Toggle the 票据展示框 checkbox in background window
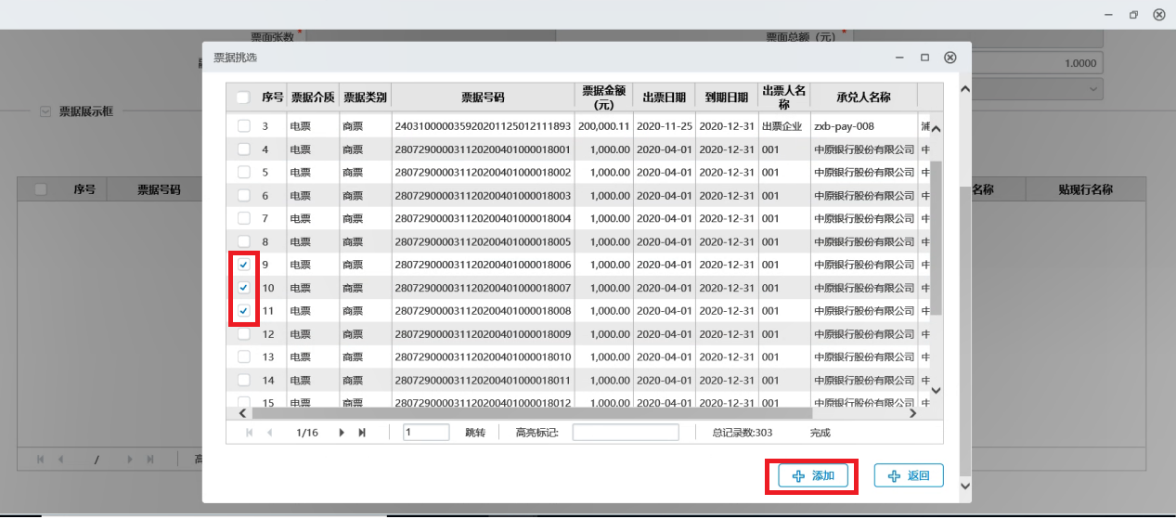Viewport: 1176px width, 519px height. tap(45, 111)
